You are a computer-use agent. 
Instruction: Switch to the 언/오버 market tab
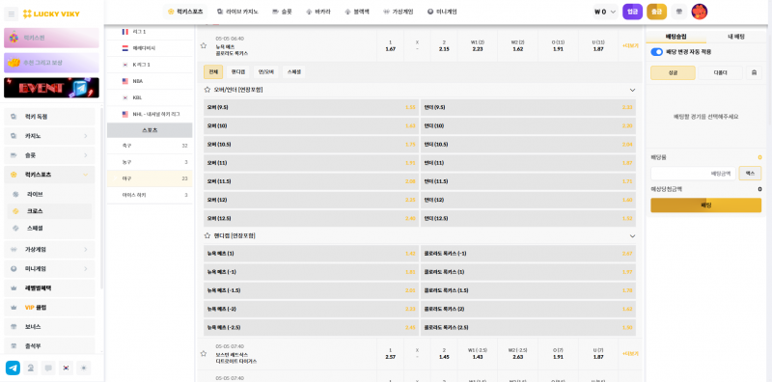click(x=266, y=72)
